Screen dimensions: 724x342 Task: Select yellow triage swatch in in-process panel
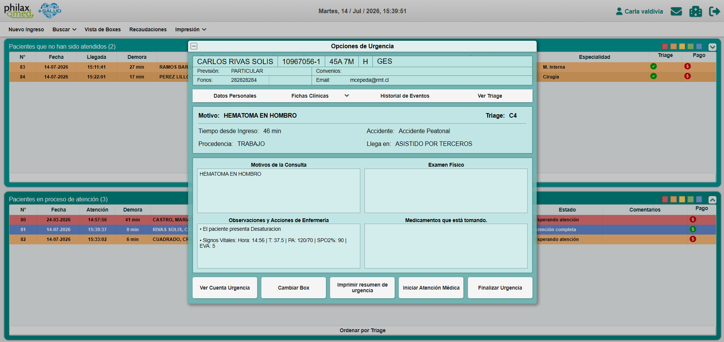tap(682, 199)
